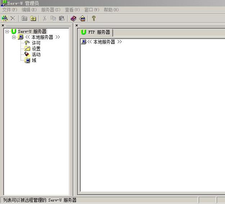
Task: Select << 本地服务器 >> in the tree
Action: point(42,37)
